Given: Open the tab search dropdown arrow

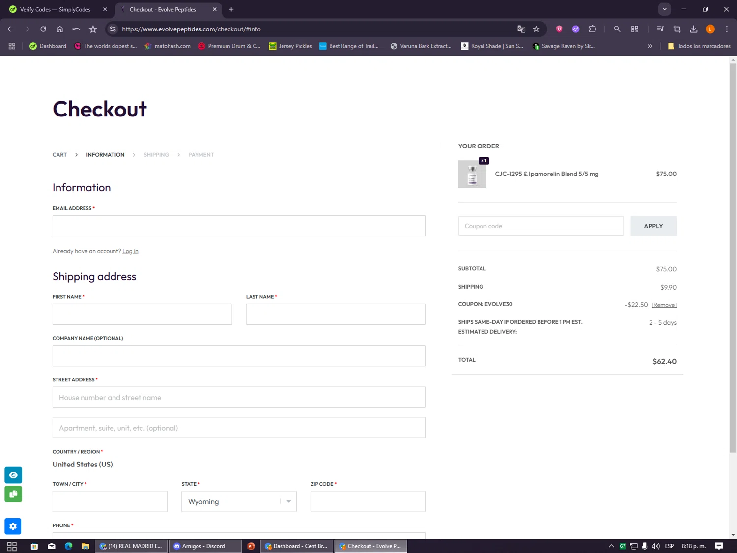Looking at the screenshot, I should [x=664, y=9].
